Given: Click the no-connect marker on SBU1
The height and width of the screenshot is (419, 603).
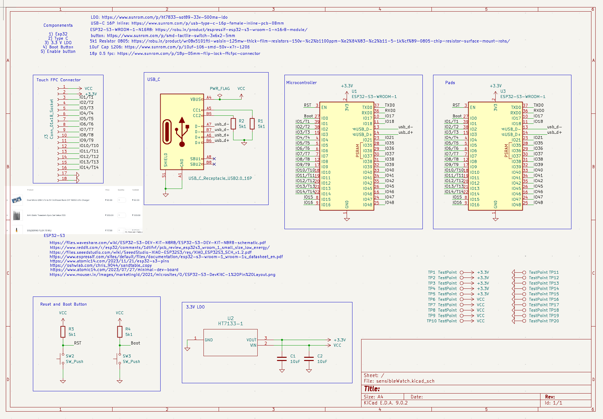Looking at the screenshot, I should pos(214,159).
